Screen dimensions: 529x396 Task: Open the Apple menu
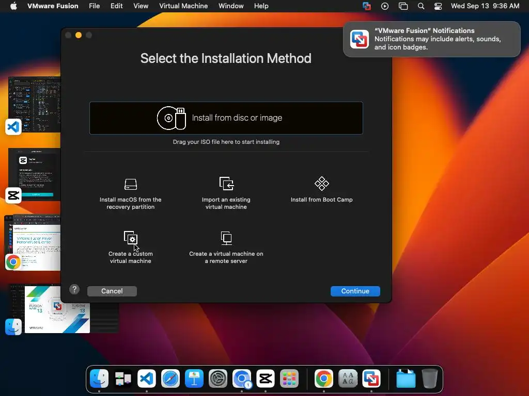click(13, 6)
